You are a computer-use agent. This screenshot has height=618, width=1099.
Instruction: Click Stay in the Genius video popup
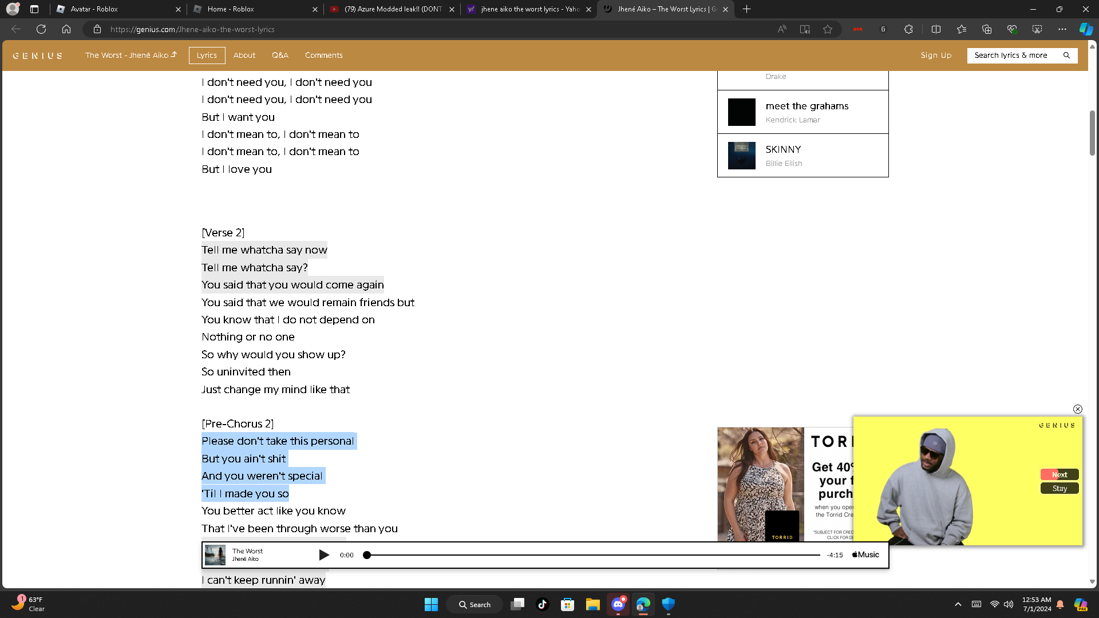[1060, 488]
